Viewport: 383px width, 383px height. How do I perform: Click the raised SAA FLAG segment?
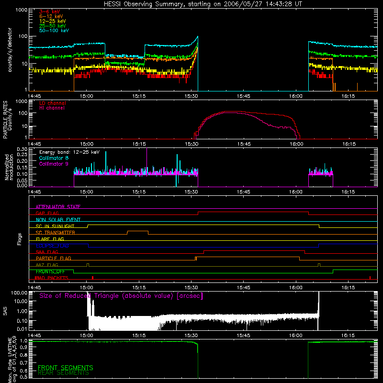254,250
